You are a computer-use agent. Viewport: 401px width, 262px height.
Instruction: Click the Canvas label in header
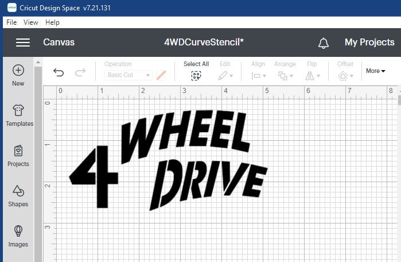59,43
